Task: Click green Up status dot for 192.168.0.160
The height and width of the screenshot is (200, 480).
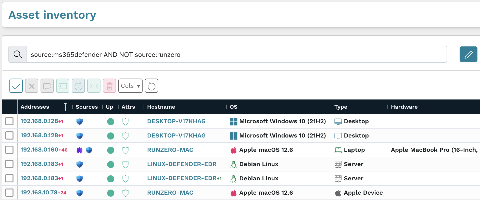Action: click(x=111, y=150)
